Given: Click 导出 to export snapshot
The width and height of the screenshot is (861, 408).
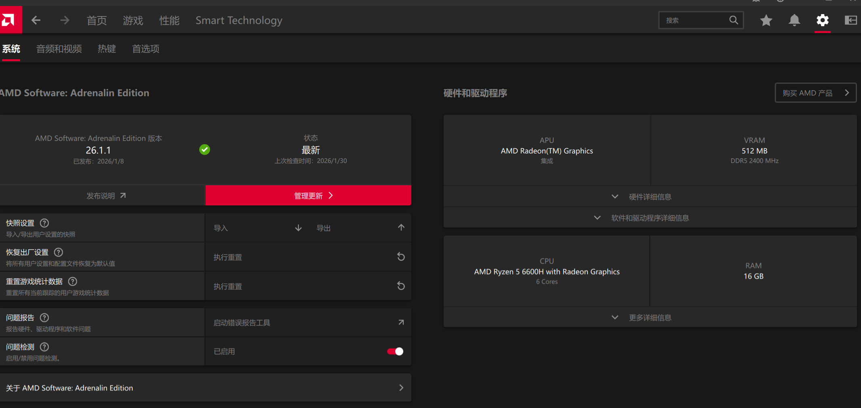Looking at the screenshot, I should [323, 228].
